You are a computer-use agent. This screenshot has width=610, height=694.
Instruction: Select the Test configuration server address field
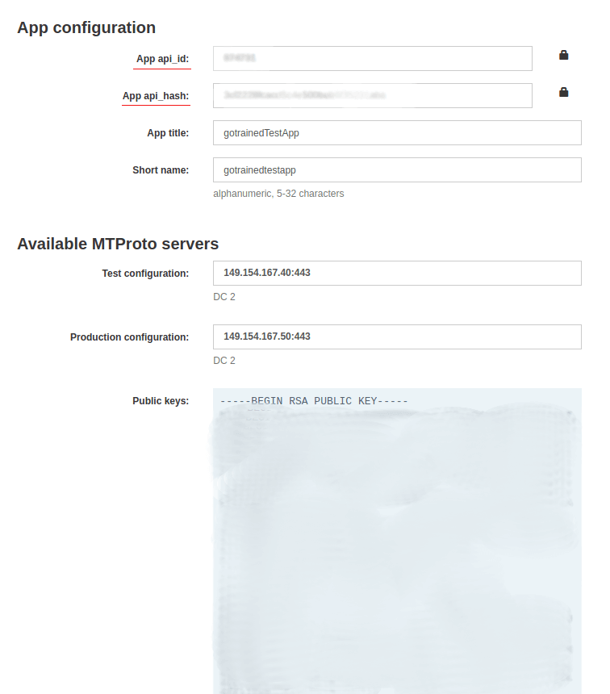coord(397,273)
